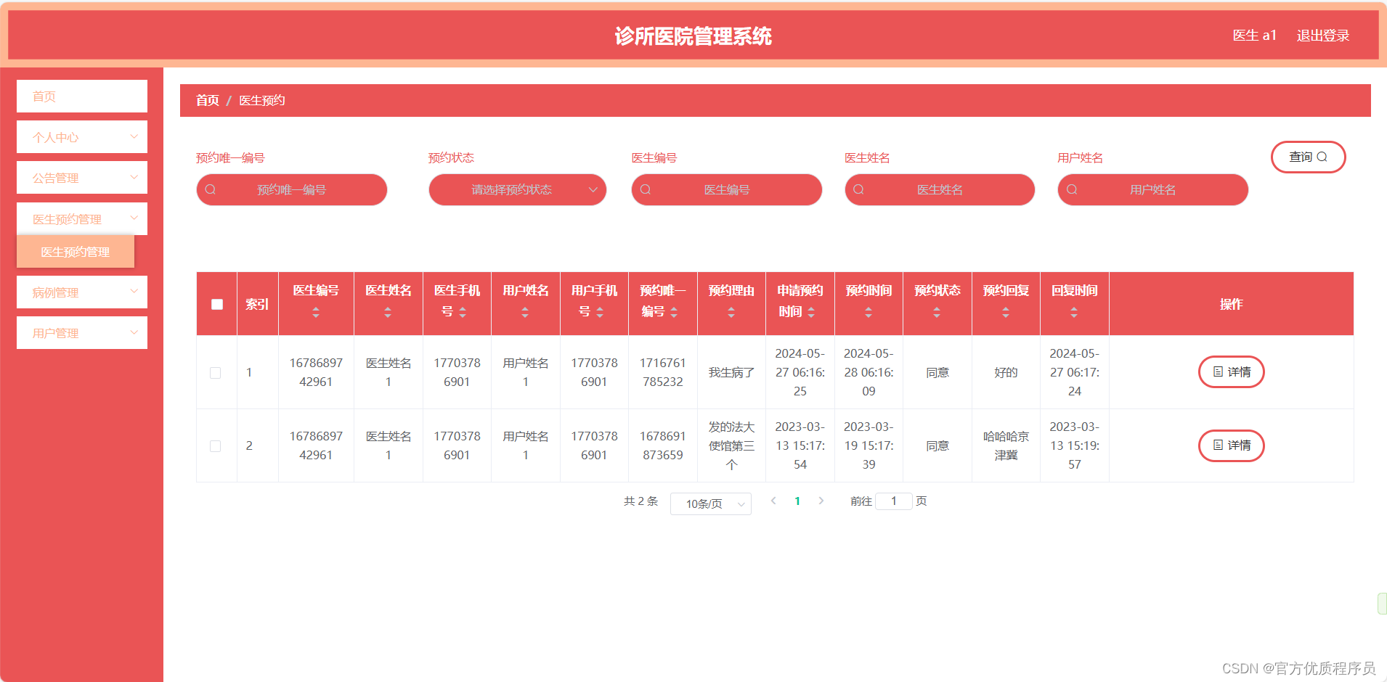Collapse 医生预约管理 parent menu
This screenshot has width=1387, height=682.
(x=82, y=218)
